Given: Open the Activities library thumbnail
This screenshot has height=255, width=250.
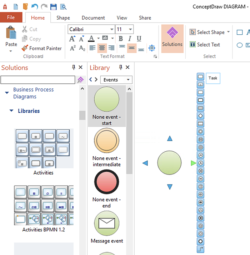Looking at the screenshot, I should click(x=44, y=148).
